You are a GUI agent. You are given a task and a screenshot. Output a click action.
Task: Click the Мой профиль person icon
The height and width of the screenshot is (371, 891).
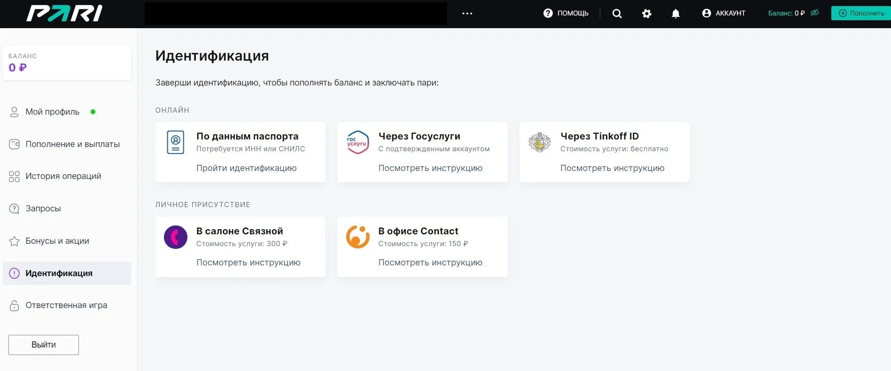(x=14, y=112)
